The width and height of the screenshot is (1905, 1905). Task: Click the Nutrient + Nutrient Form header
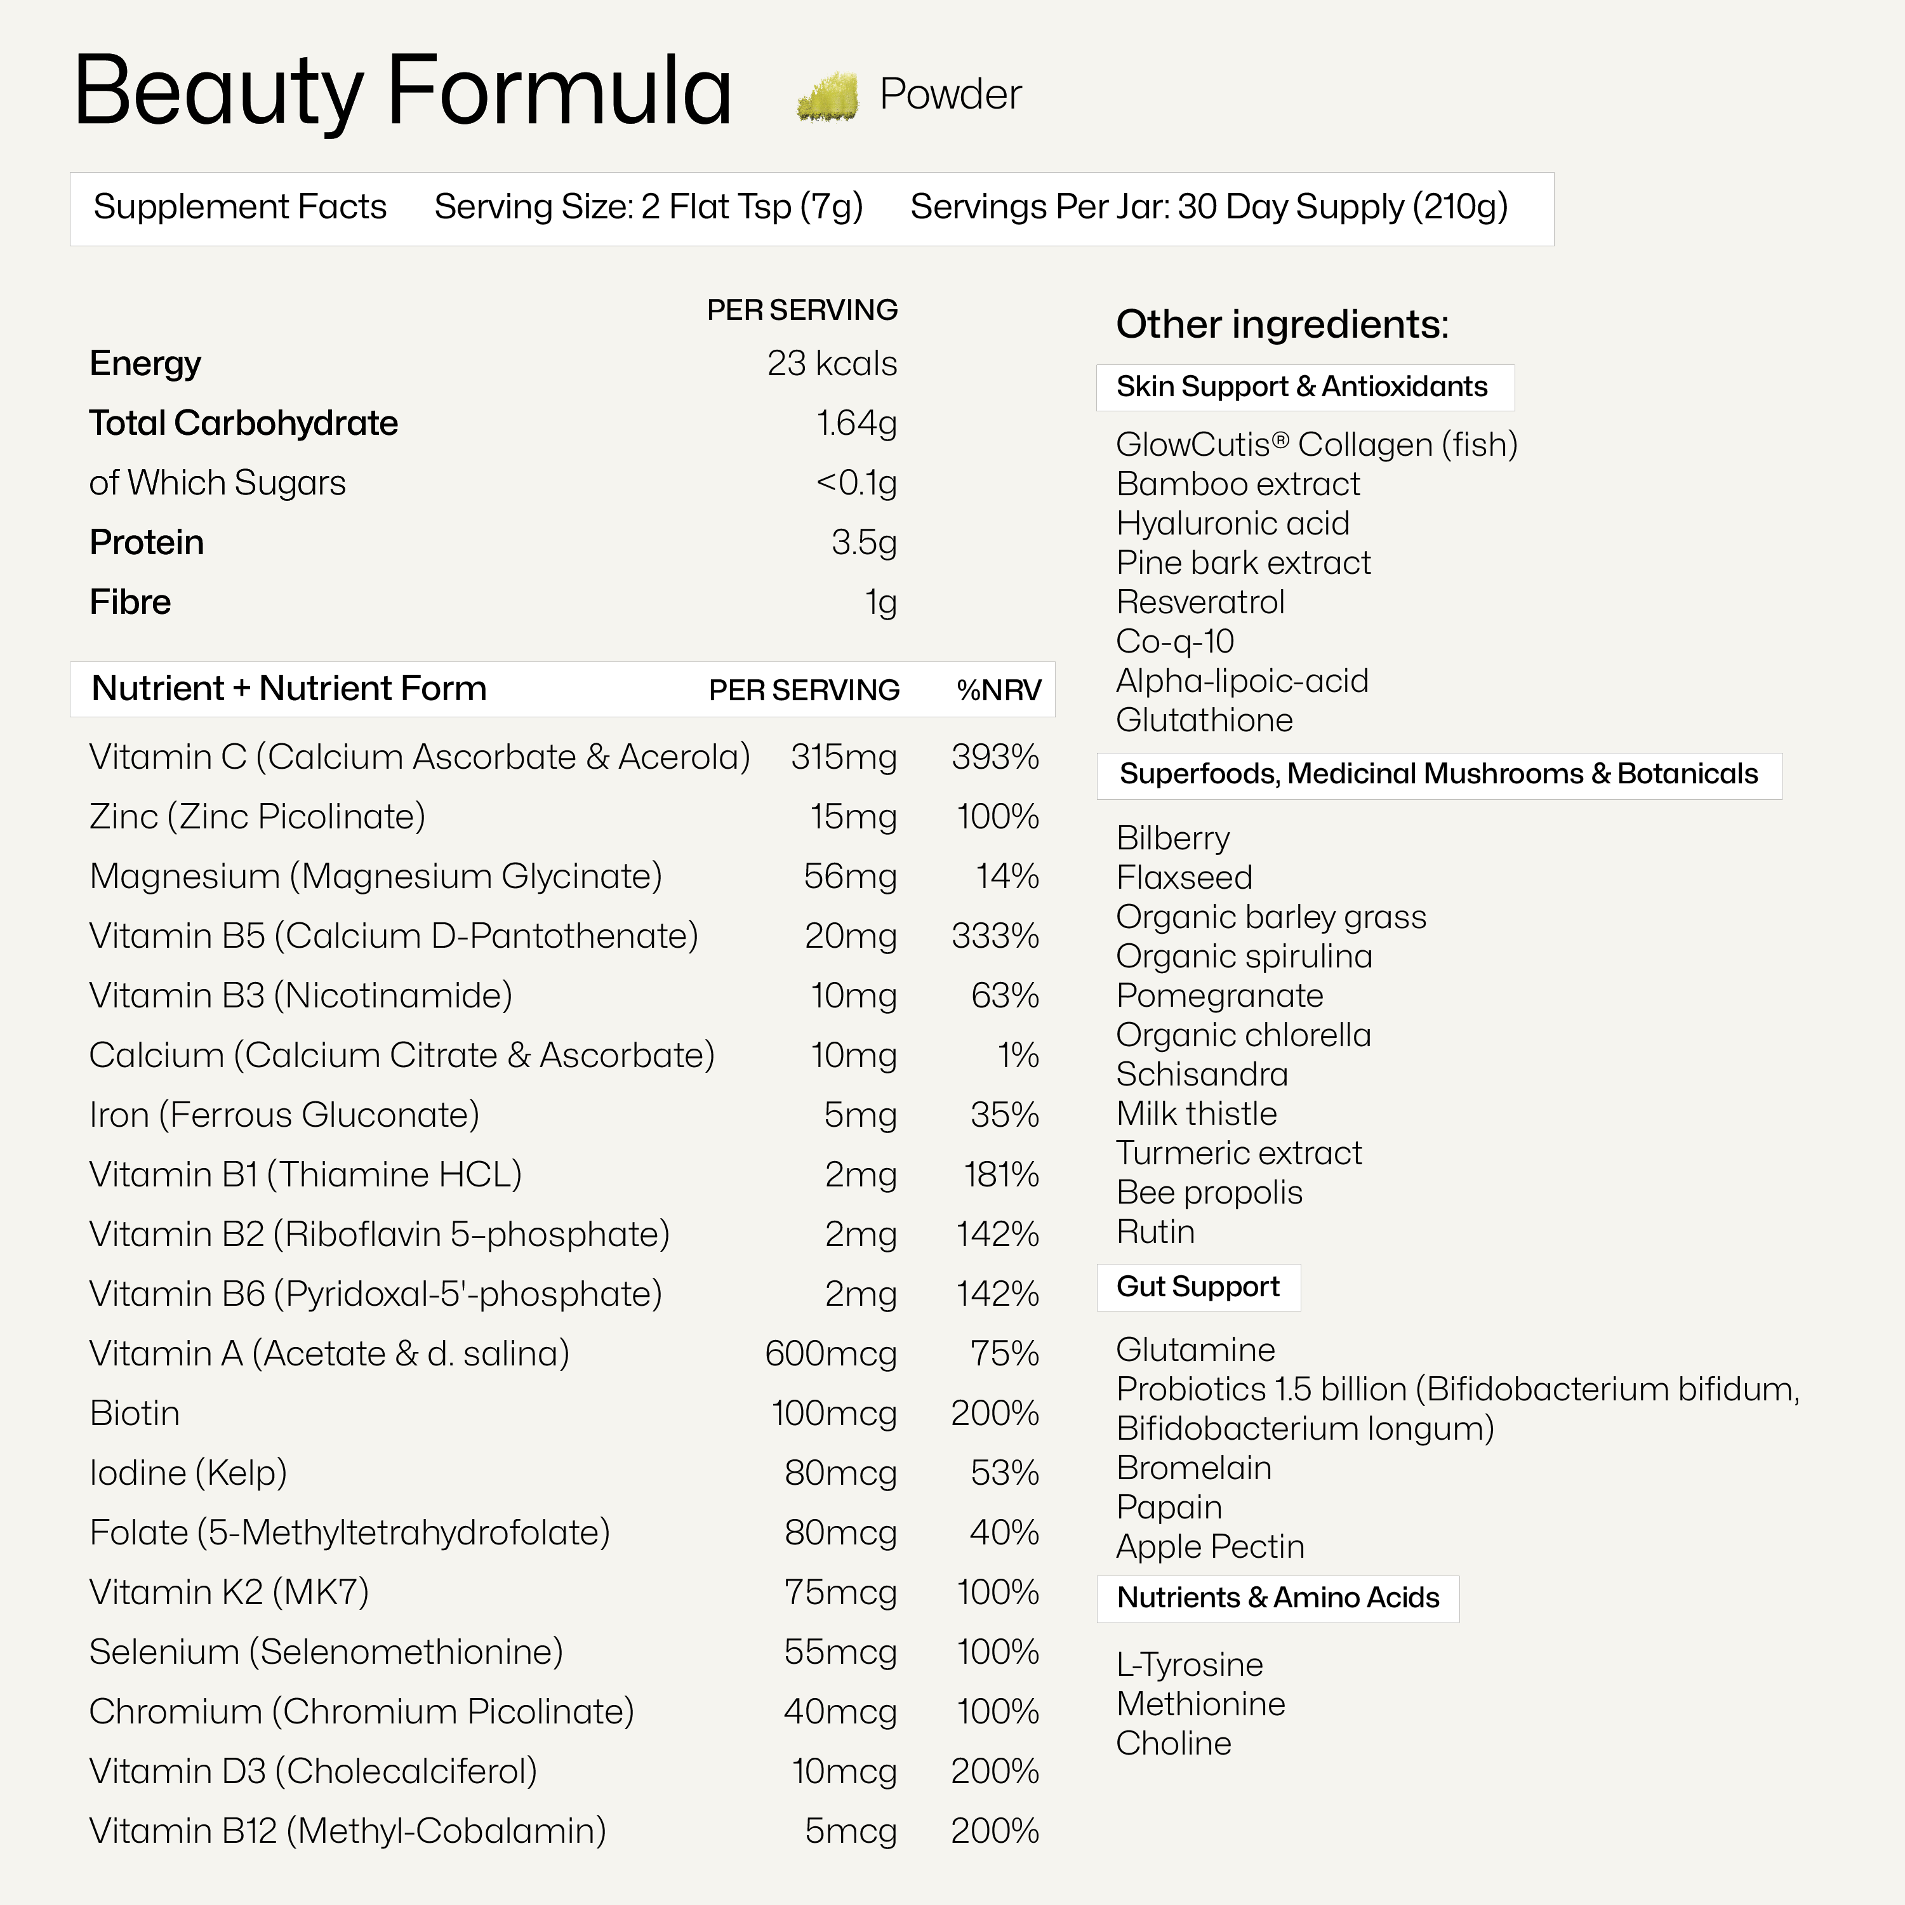click(289, 688)
